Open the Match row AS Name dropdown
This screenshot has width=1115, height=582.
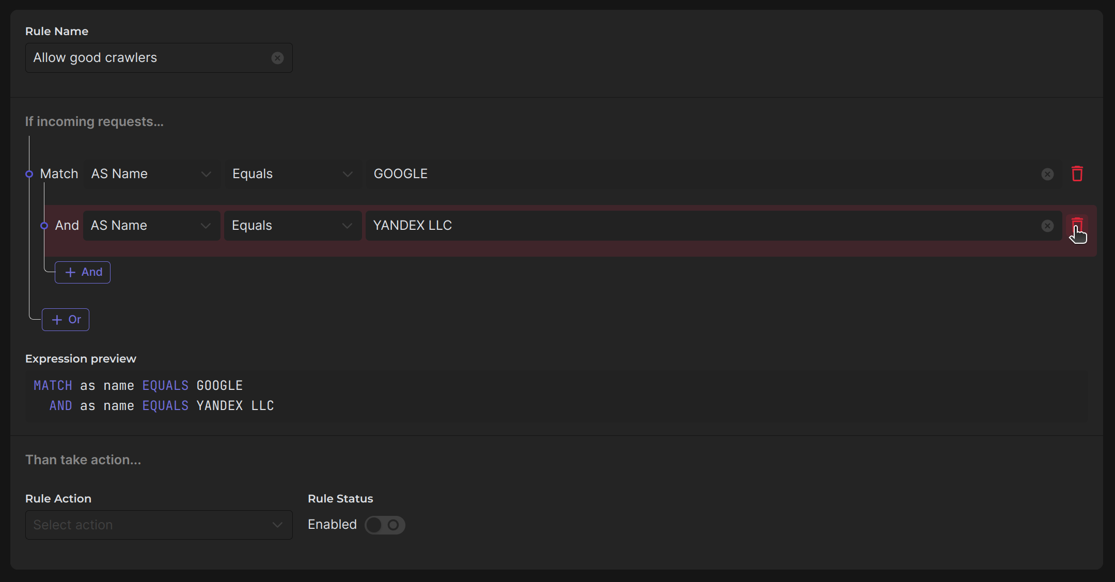click(x=151, y=174)
